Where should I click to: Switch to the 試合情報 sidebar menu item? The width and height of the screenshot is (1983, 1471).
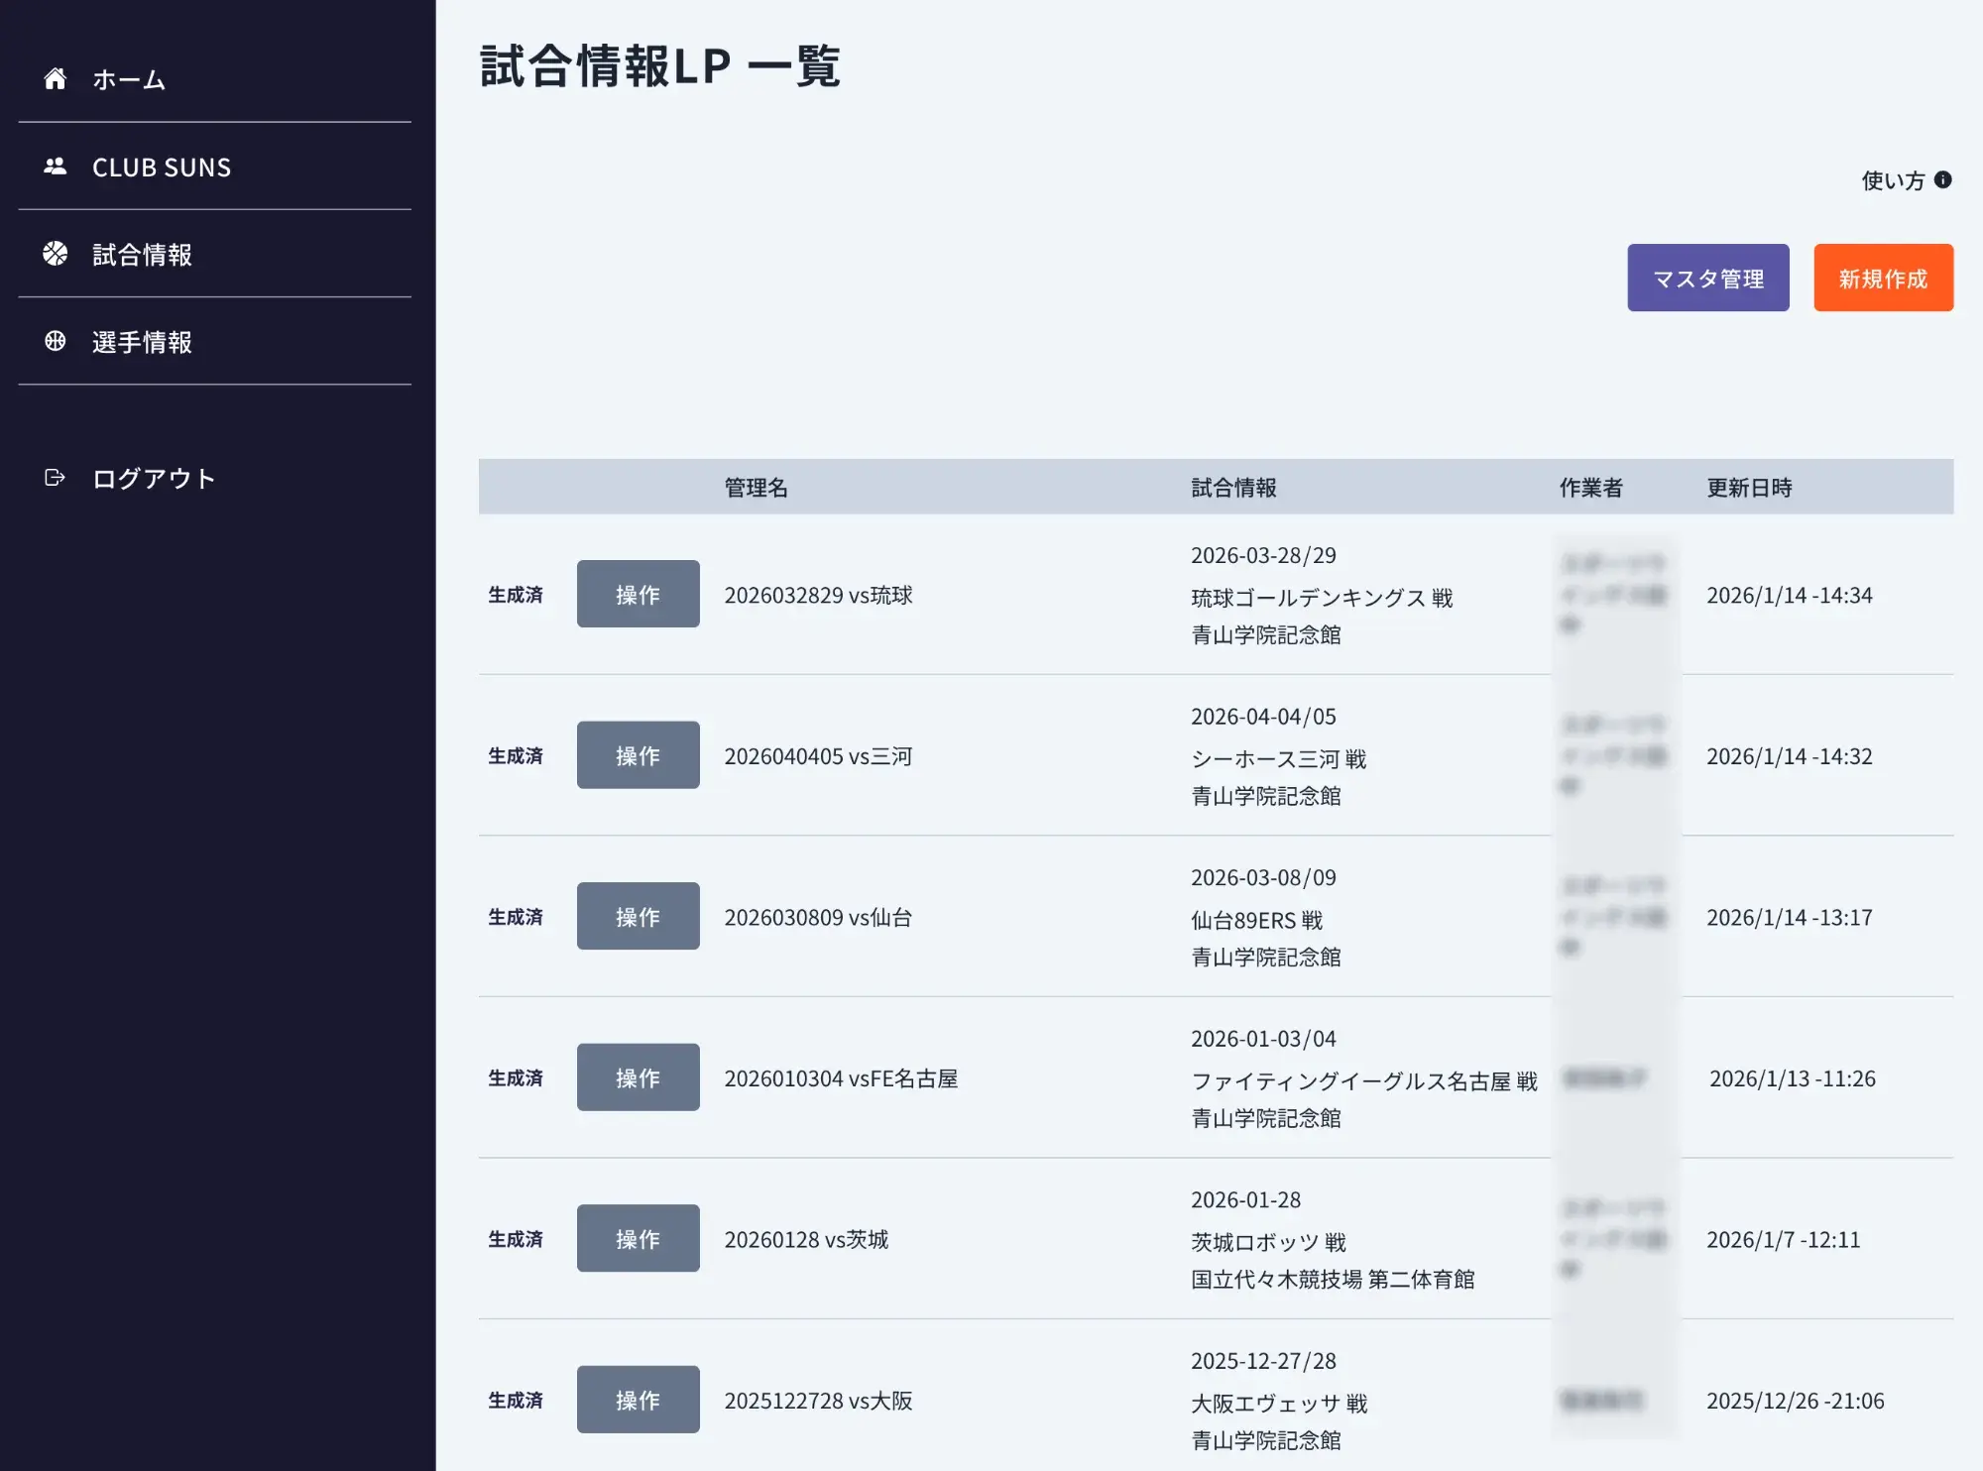pyautogui.click(x=141, y=254)
